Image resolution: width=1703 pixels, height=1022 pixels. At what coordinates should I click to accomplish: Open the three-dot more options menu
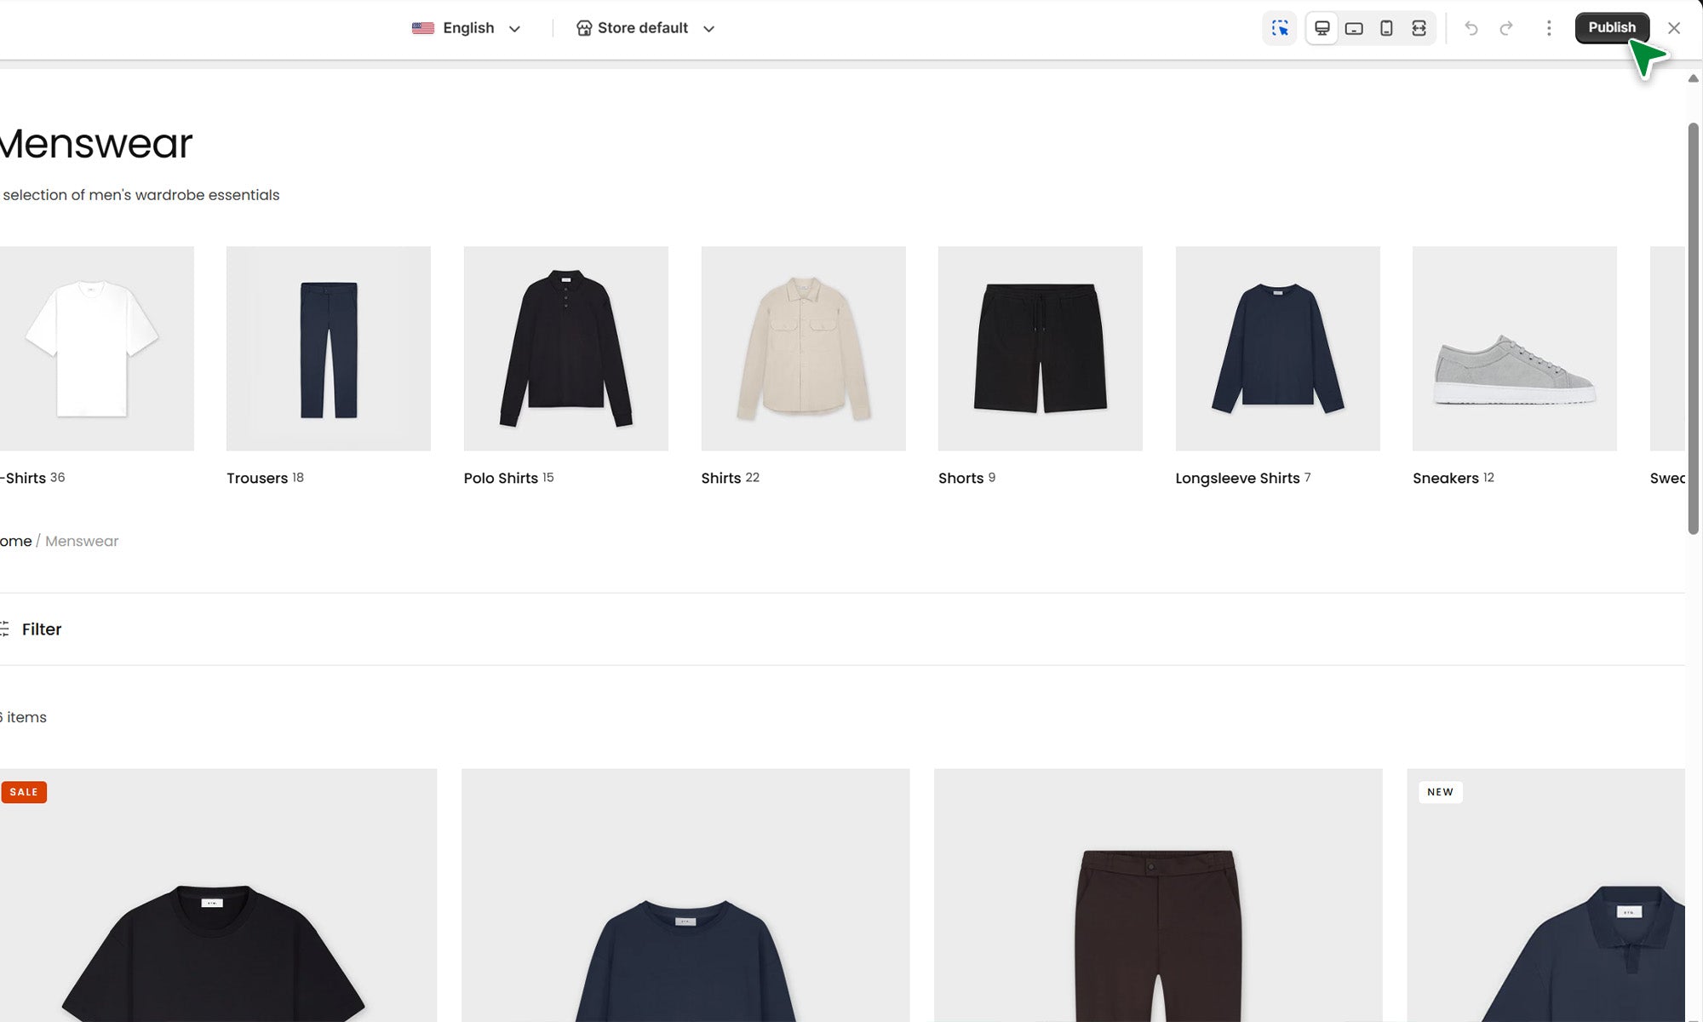click(1548, 28)
